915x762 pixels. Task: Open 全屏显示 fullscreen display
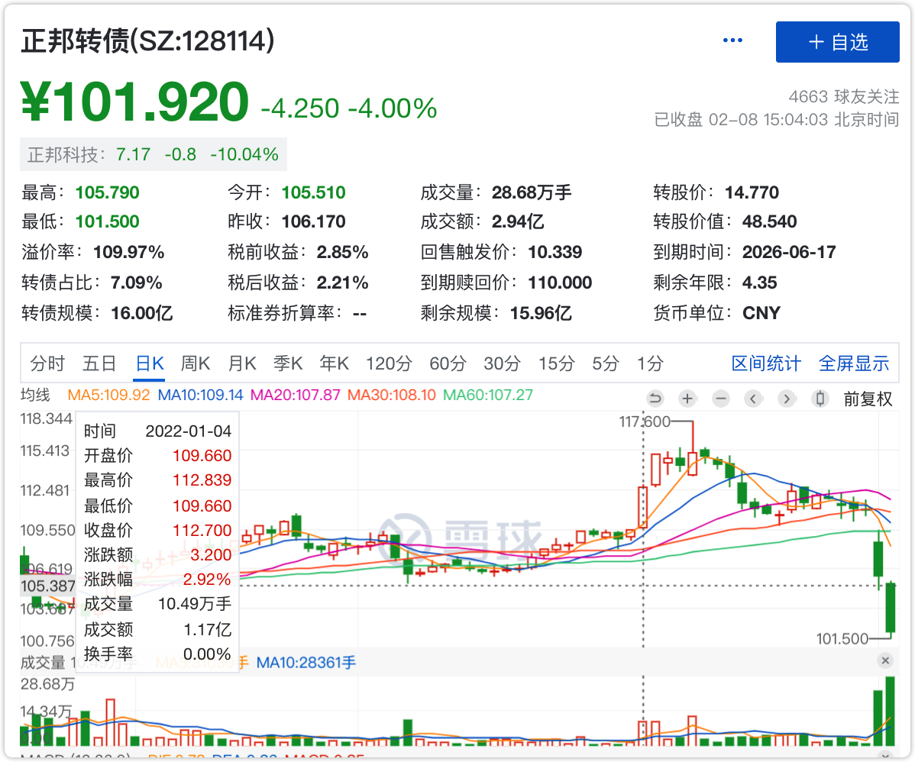pyautogui.click(x=853, y=364)
